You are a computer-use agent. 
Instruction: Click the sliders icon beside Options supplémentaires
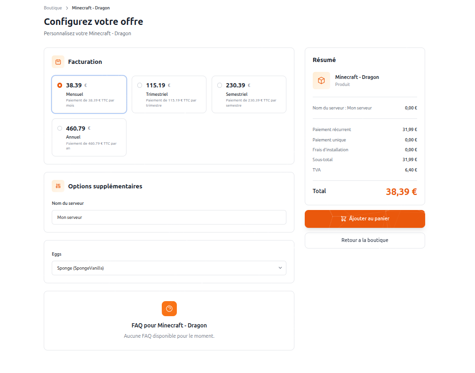58,186
